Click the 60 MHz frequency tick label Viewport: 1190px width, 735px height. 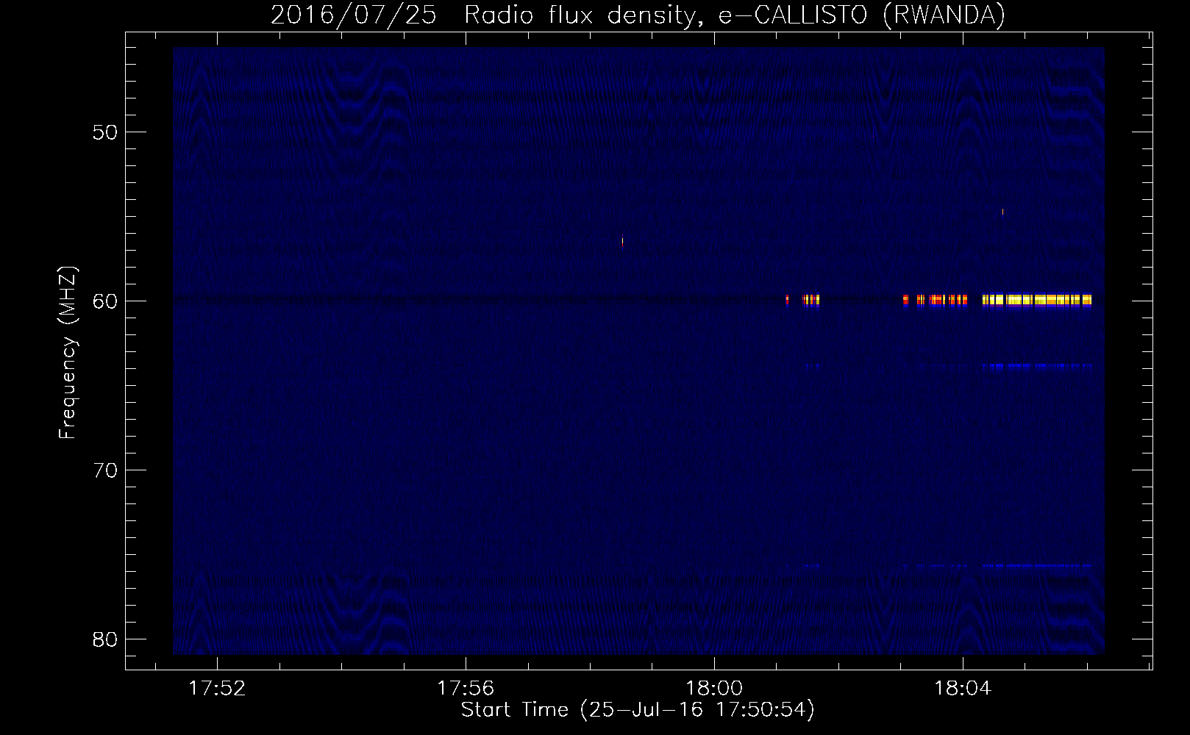tap(105, 301)
